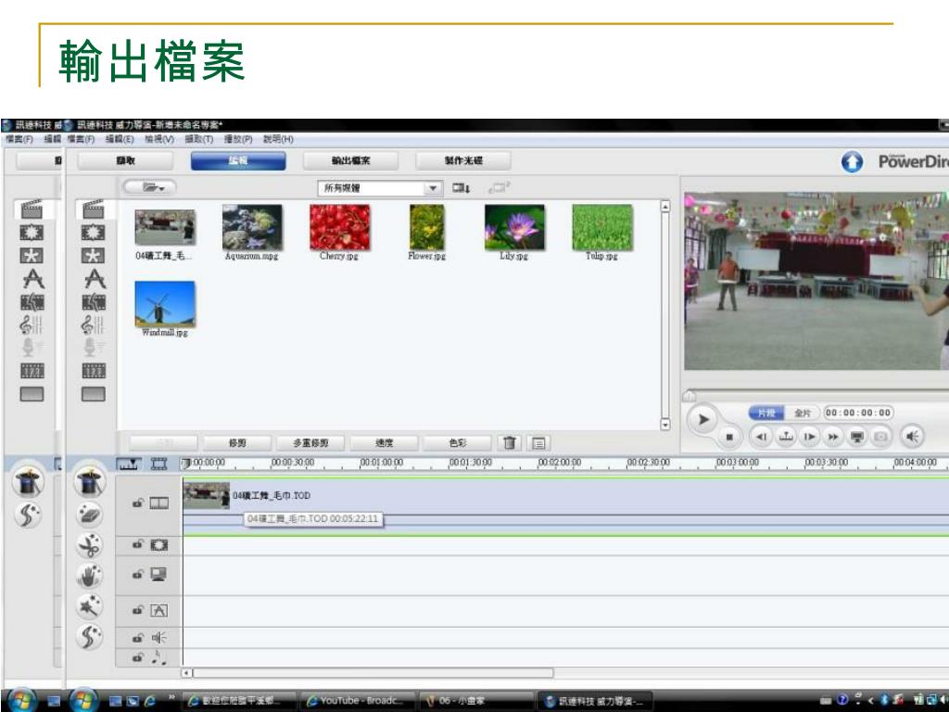Click the trash delete icon in function bar
The image size is (949, 712).
coord(510,443)
